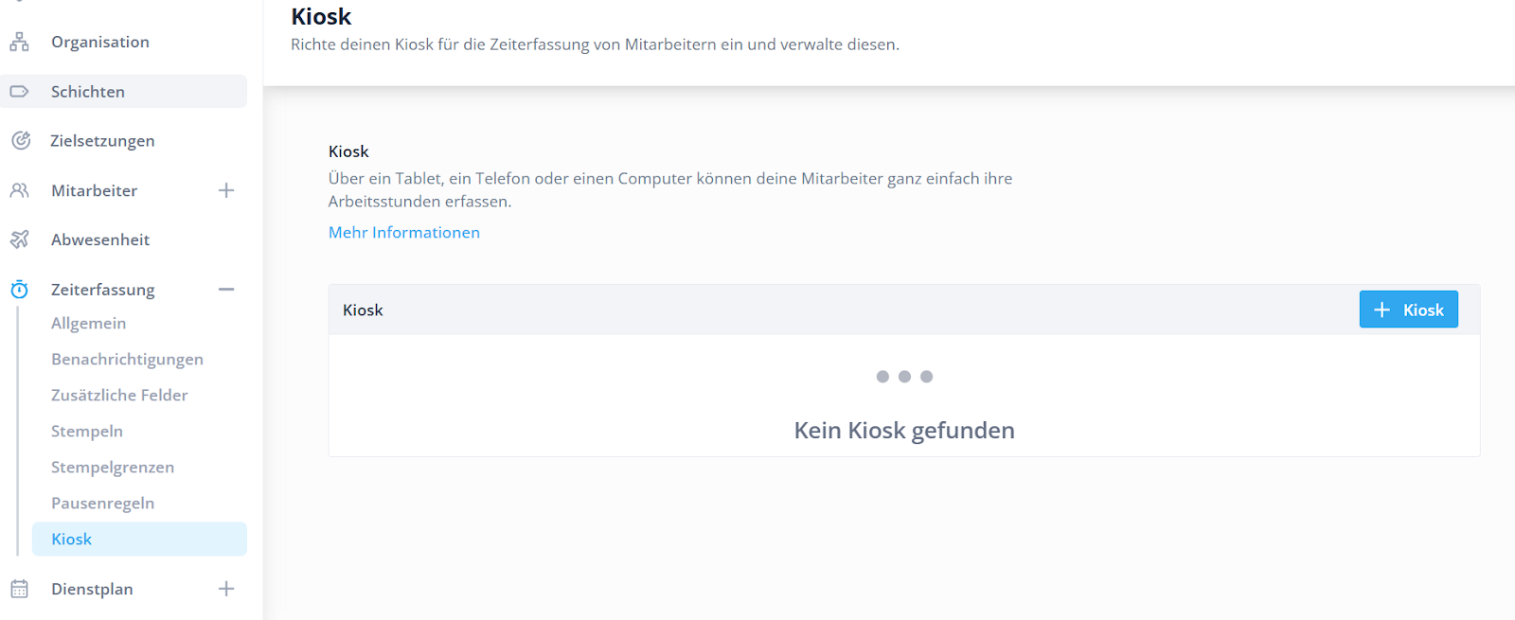Image resolution: width=1515 pixels, height=620 pixels.
Task: Select the Kiosk sidebar item
Action: [72, 540]
